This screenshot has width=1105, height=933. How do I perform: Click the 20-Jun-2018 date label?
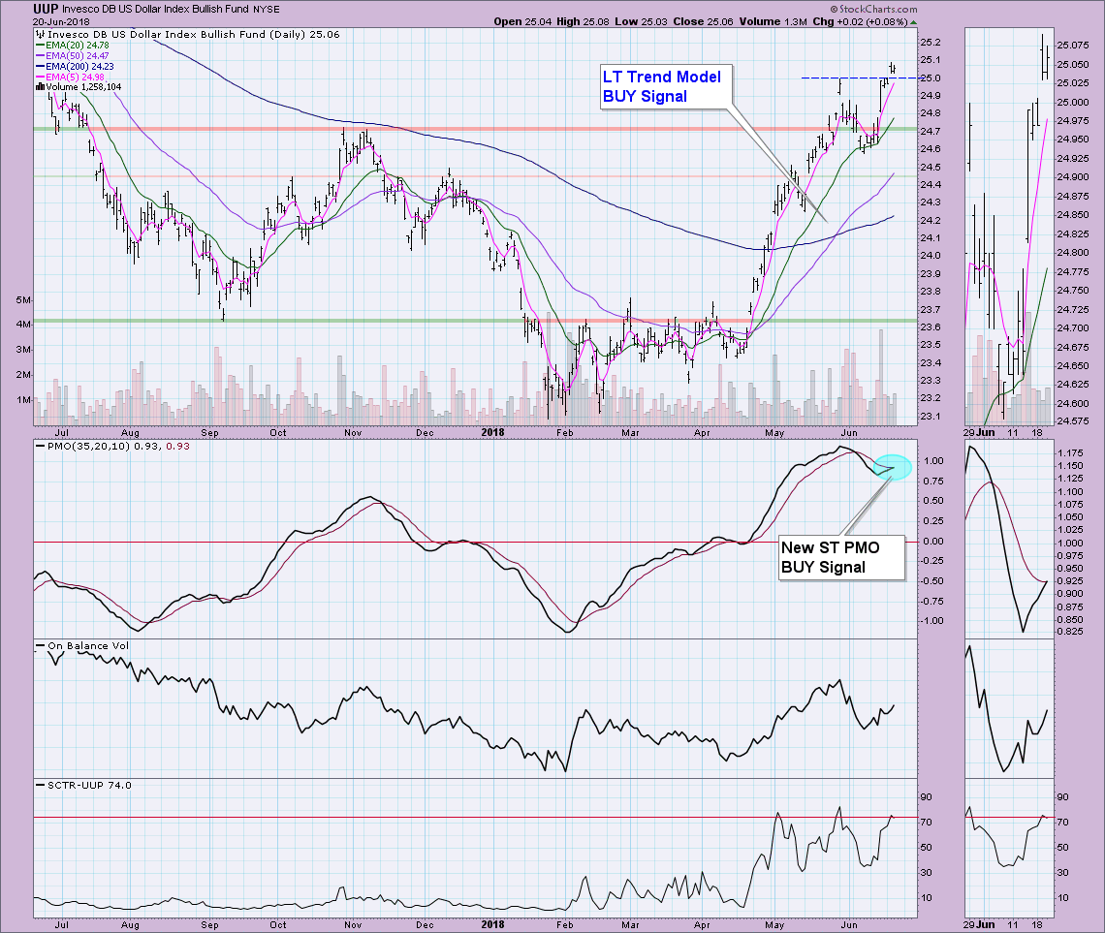point(61,22)
